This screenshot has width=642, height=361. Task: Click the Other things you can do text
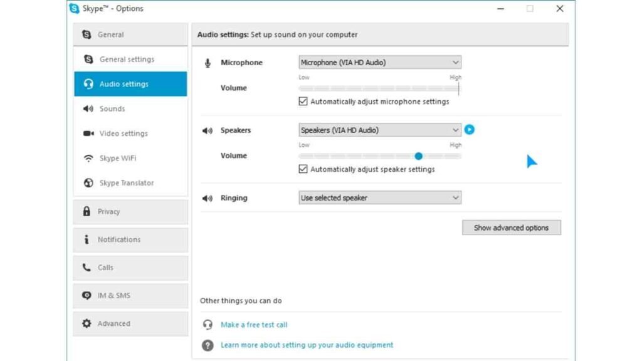click(x=241, y=300)
